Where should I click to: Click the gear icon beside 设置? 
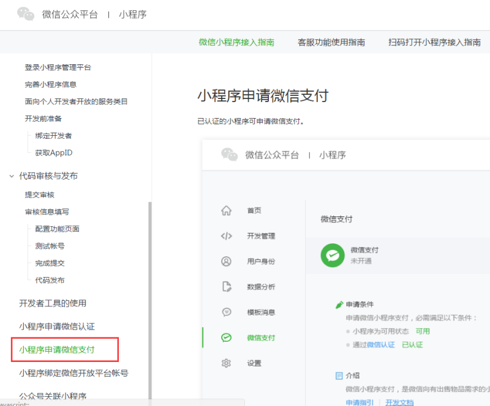coord(226,363)
